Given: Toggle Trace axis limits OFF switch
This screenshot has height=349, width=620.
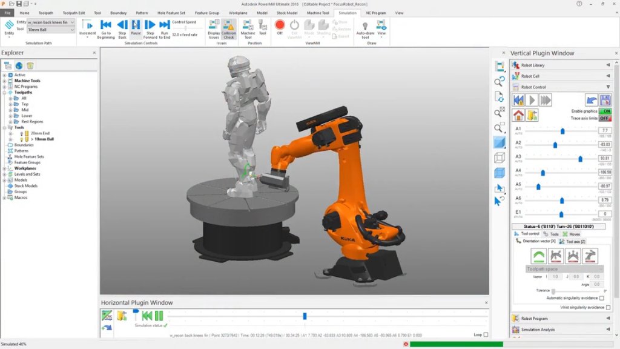Looking at the screenshot, I should (x=605, y=118).
